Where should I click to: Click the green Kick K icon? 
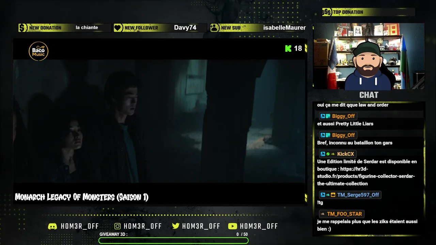(x=288, y=48)
